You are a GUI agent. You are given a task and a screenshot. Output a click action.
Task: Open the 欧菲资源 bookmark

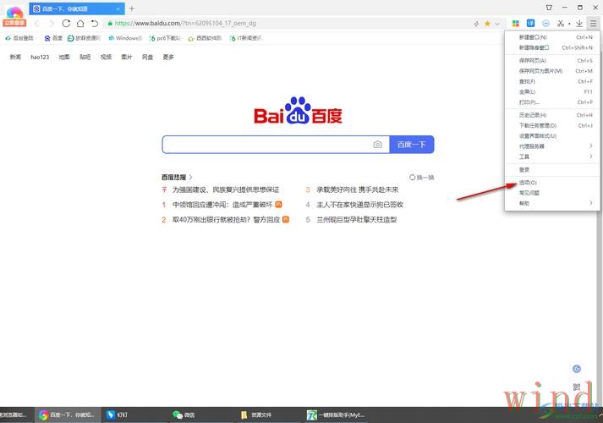click(85, 38)
